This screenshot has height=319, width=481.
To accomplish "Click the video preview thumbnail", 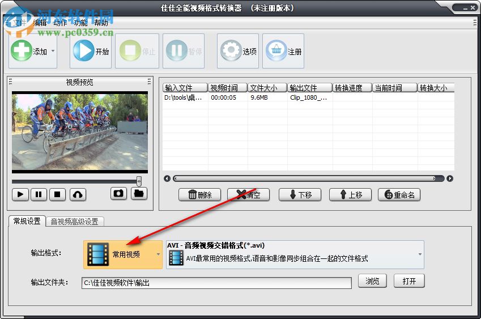I will pyautogui.click(x=80, y=132).
